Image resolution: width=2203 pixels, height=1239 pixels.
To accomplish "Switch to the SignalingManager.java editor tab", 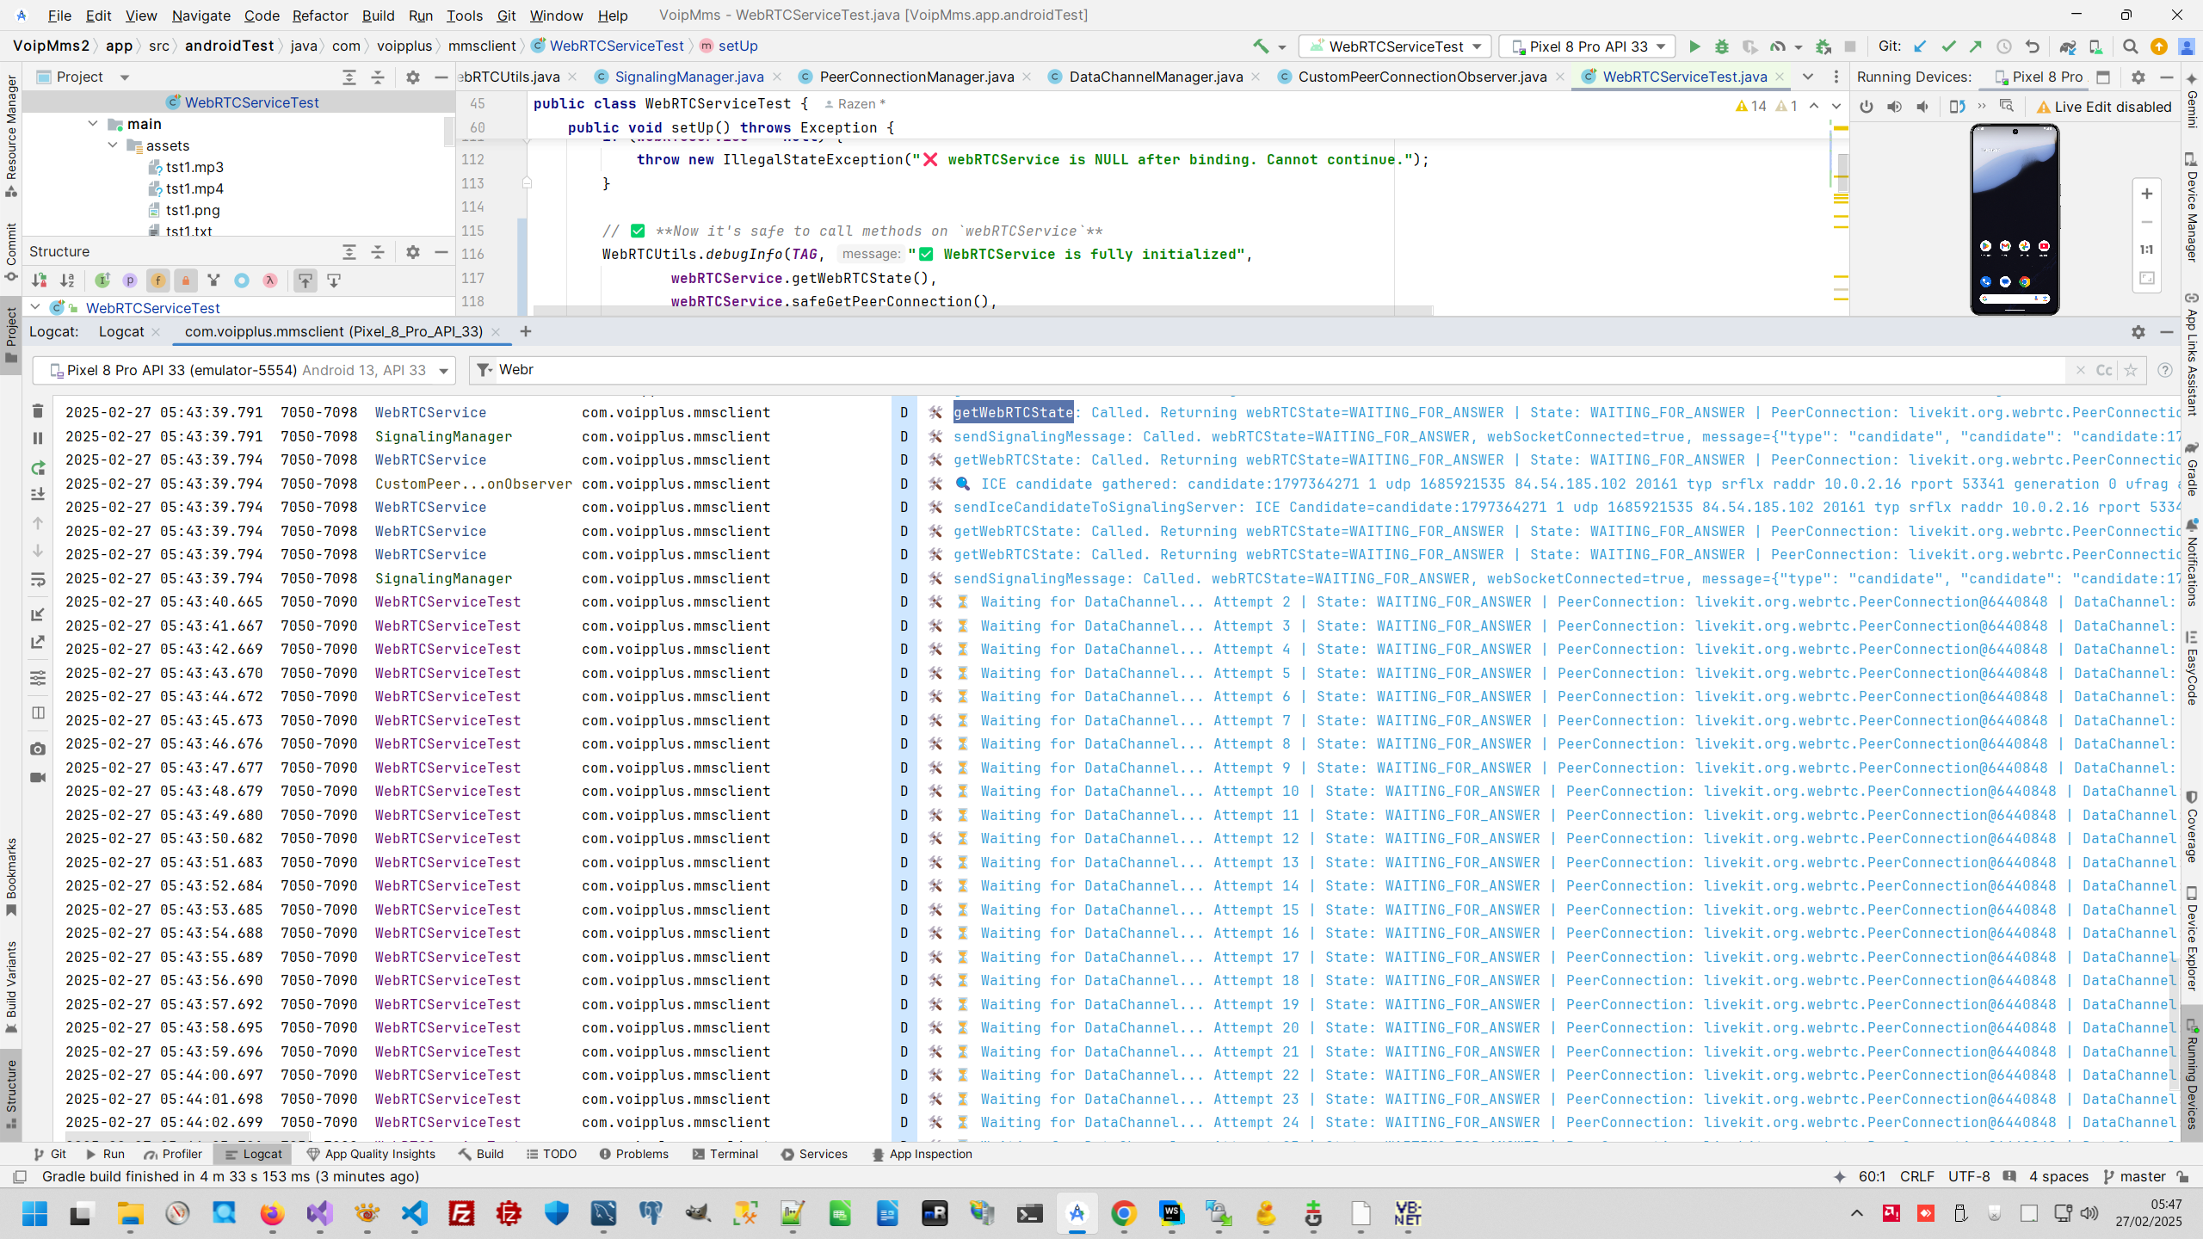I will (688, 77).
